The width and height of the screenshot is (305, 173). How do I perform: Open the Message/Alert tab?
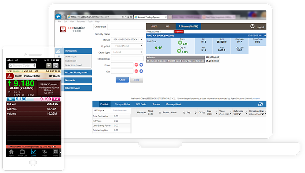tap(173, 104)
